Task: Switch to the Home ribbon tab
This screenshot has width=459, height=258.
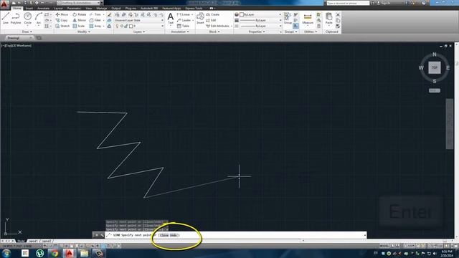Action: click(x=16, y=8)
